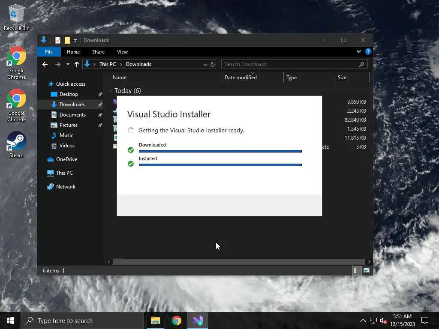
Task: Open the Action Center notifications icon
Action: (x=425, y=320)
